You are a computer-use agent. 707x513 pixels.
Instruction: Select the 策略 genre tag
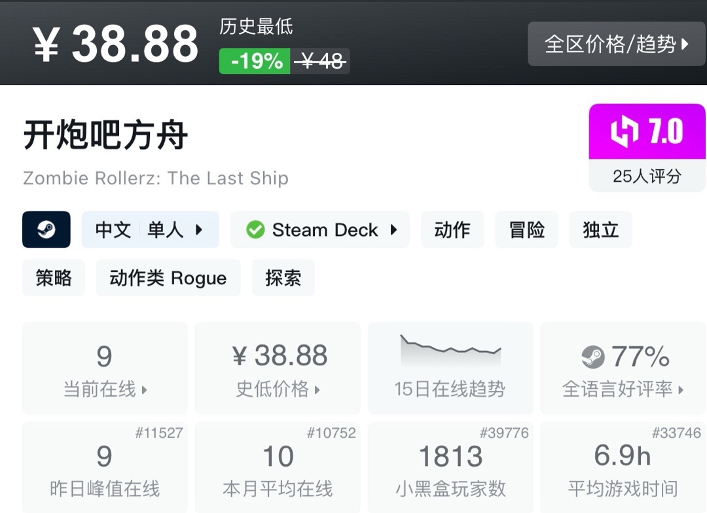(54, 278)
